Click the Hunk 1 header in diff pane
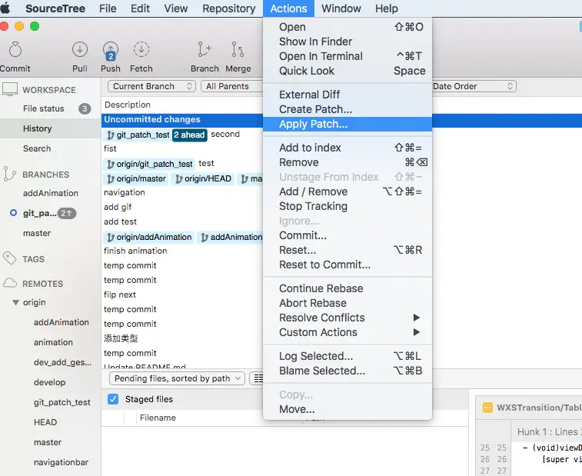Screen dimensions: 582x476 547,432
